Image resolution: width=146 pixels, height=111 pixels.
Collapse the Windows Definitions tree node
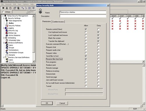[4, 43]
